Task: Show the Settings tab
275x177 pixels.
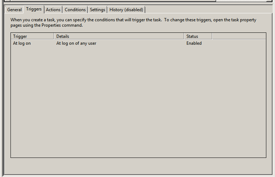Action: (98, 10)
